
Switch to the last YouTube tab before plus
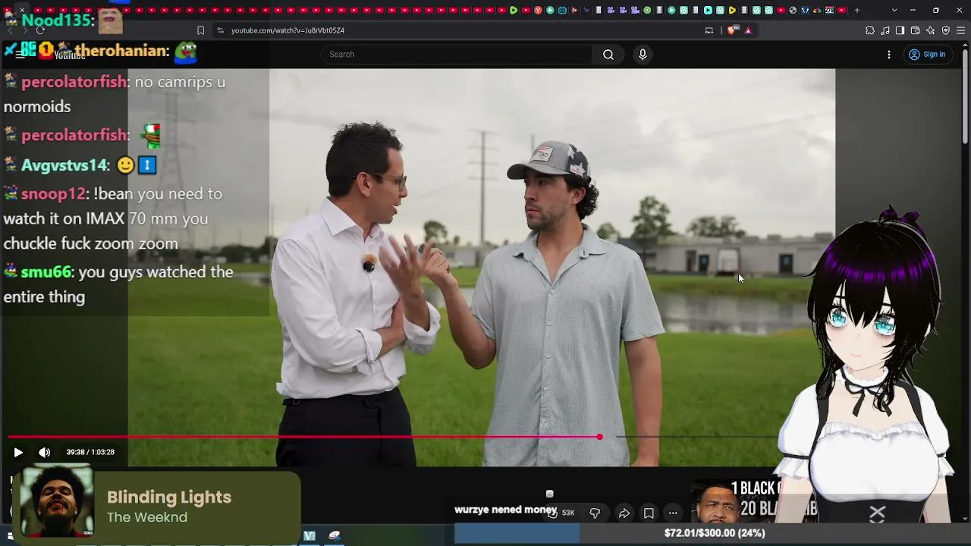(841, 10)
